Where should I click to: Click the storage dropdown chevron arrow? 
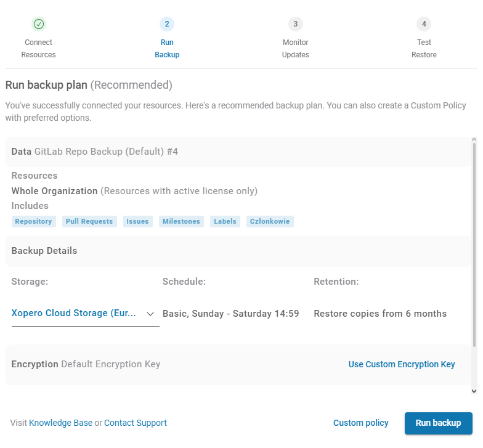coord(150,314)
